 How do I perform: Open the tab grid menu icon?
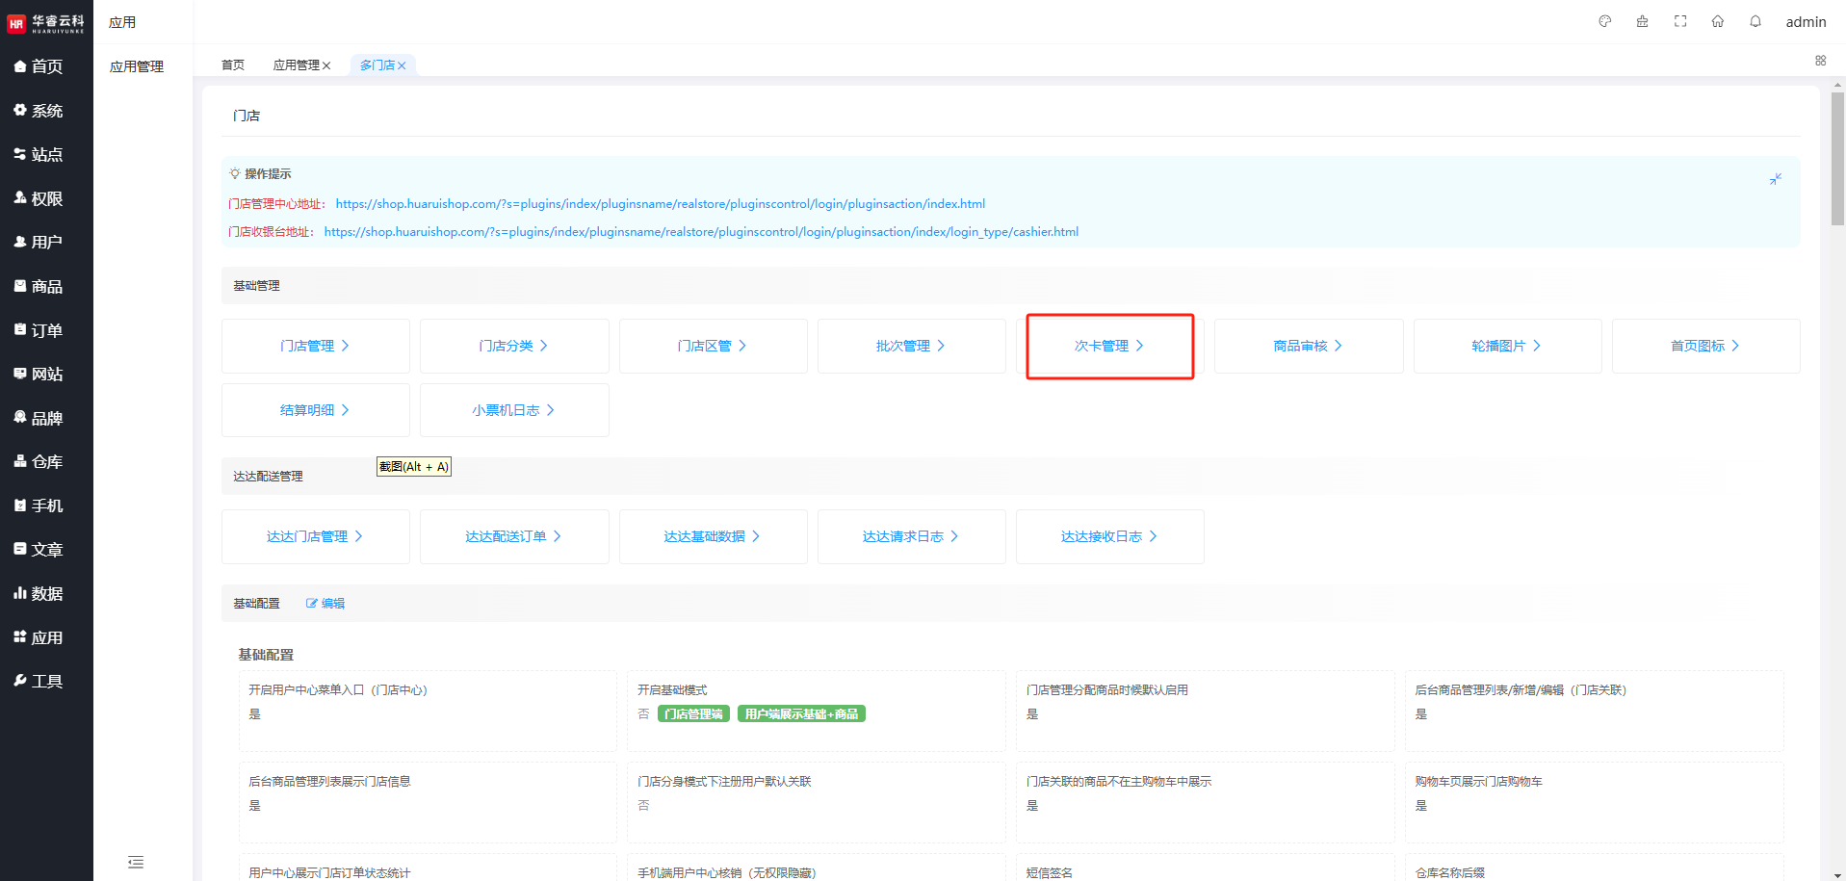[x=1820, y=61]
